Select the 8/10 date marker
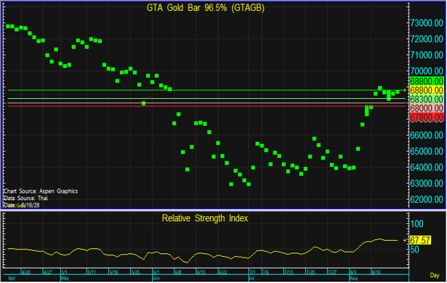 tap(376, 272)
